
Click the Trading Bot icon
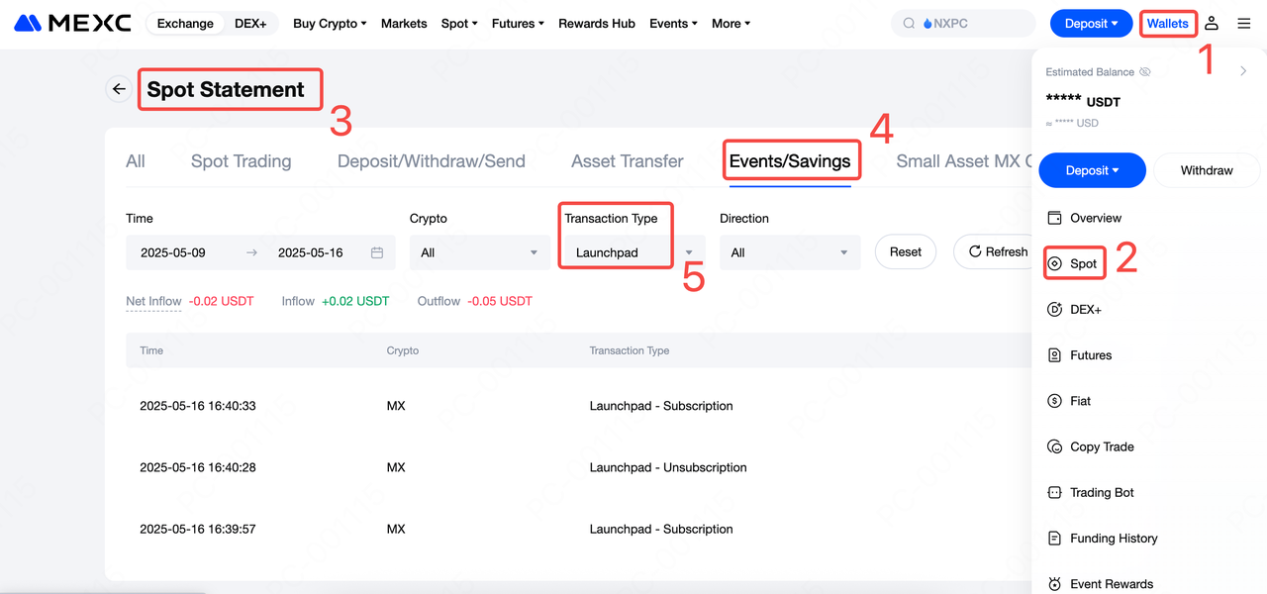(1054, 492)
